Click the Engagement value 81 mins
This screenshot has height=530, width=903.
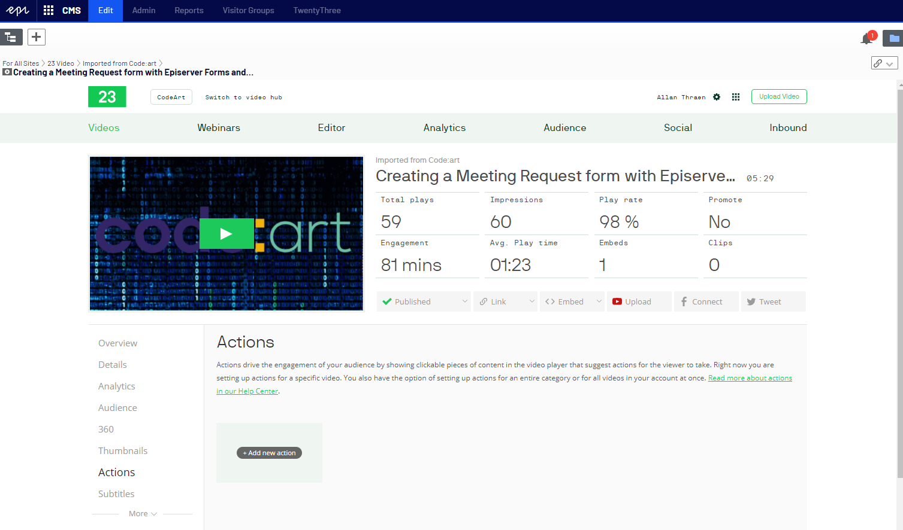coord(412,265)
